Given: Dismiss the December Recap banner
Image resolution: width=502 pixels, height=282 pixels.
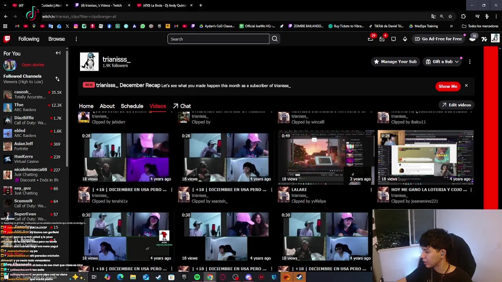Looking at the screenshot, I should 466,85.
